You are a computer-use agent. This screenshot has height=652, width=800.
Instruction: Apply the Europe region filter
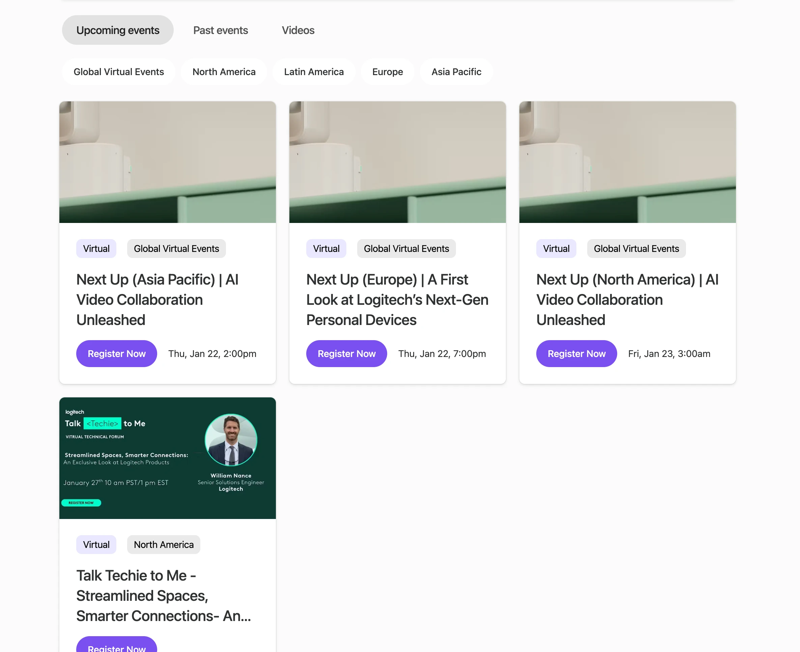pyautogui.click(x=388, y=72)
